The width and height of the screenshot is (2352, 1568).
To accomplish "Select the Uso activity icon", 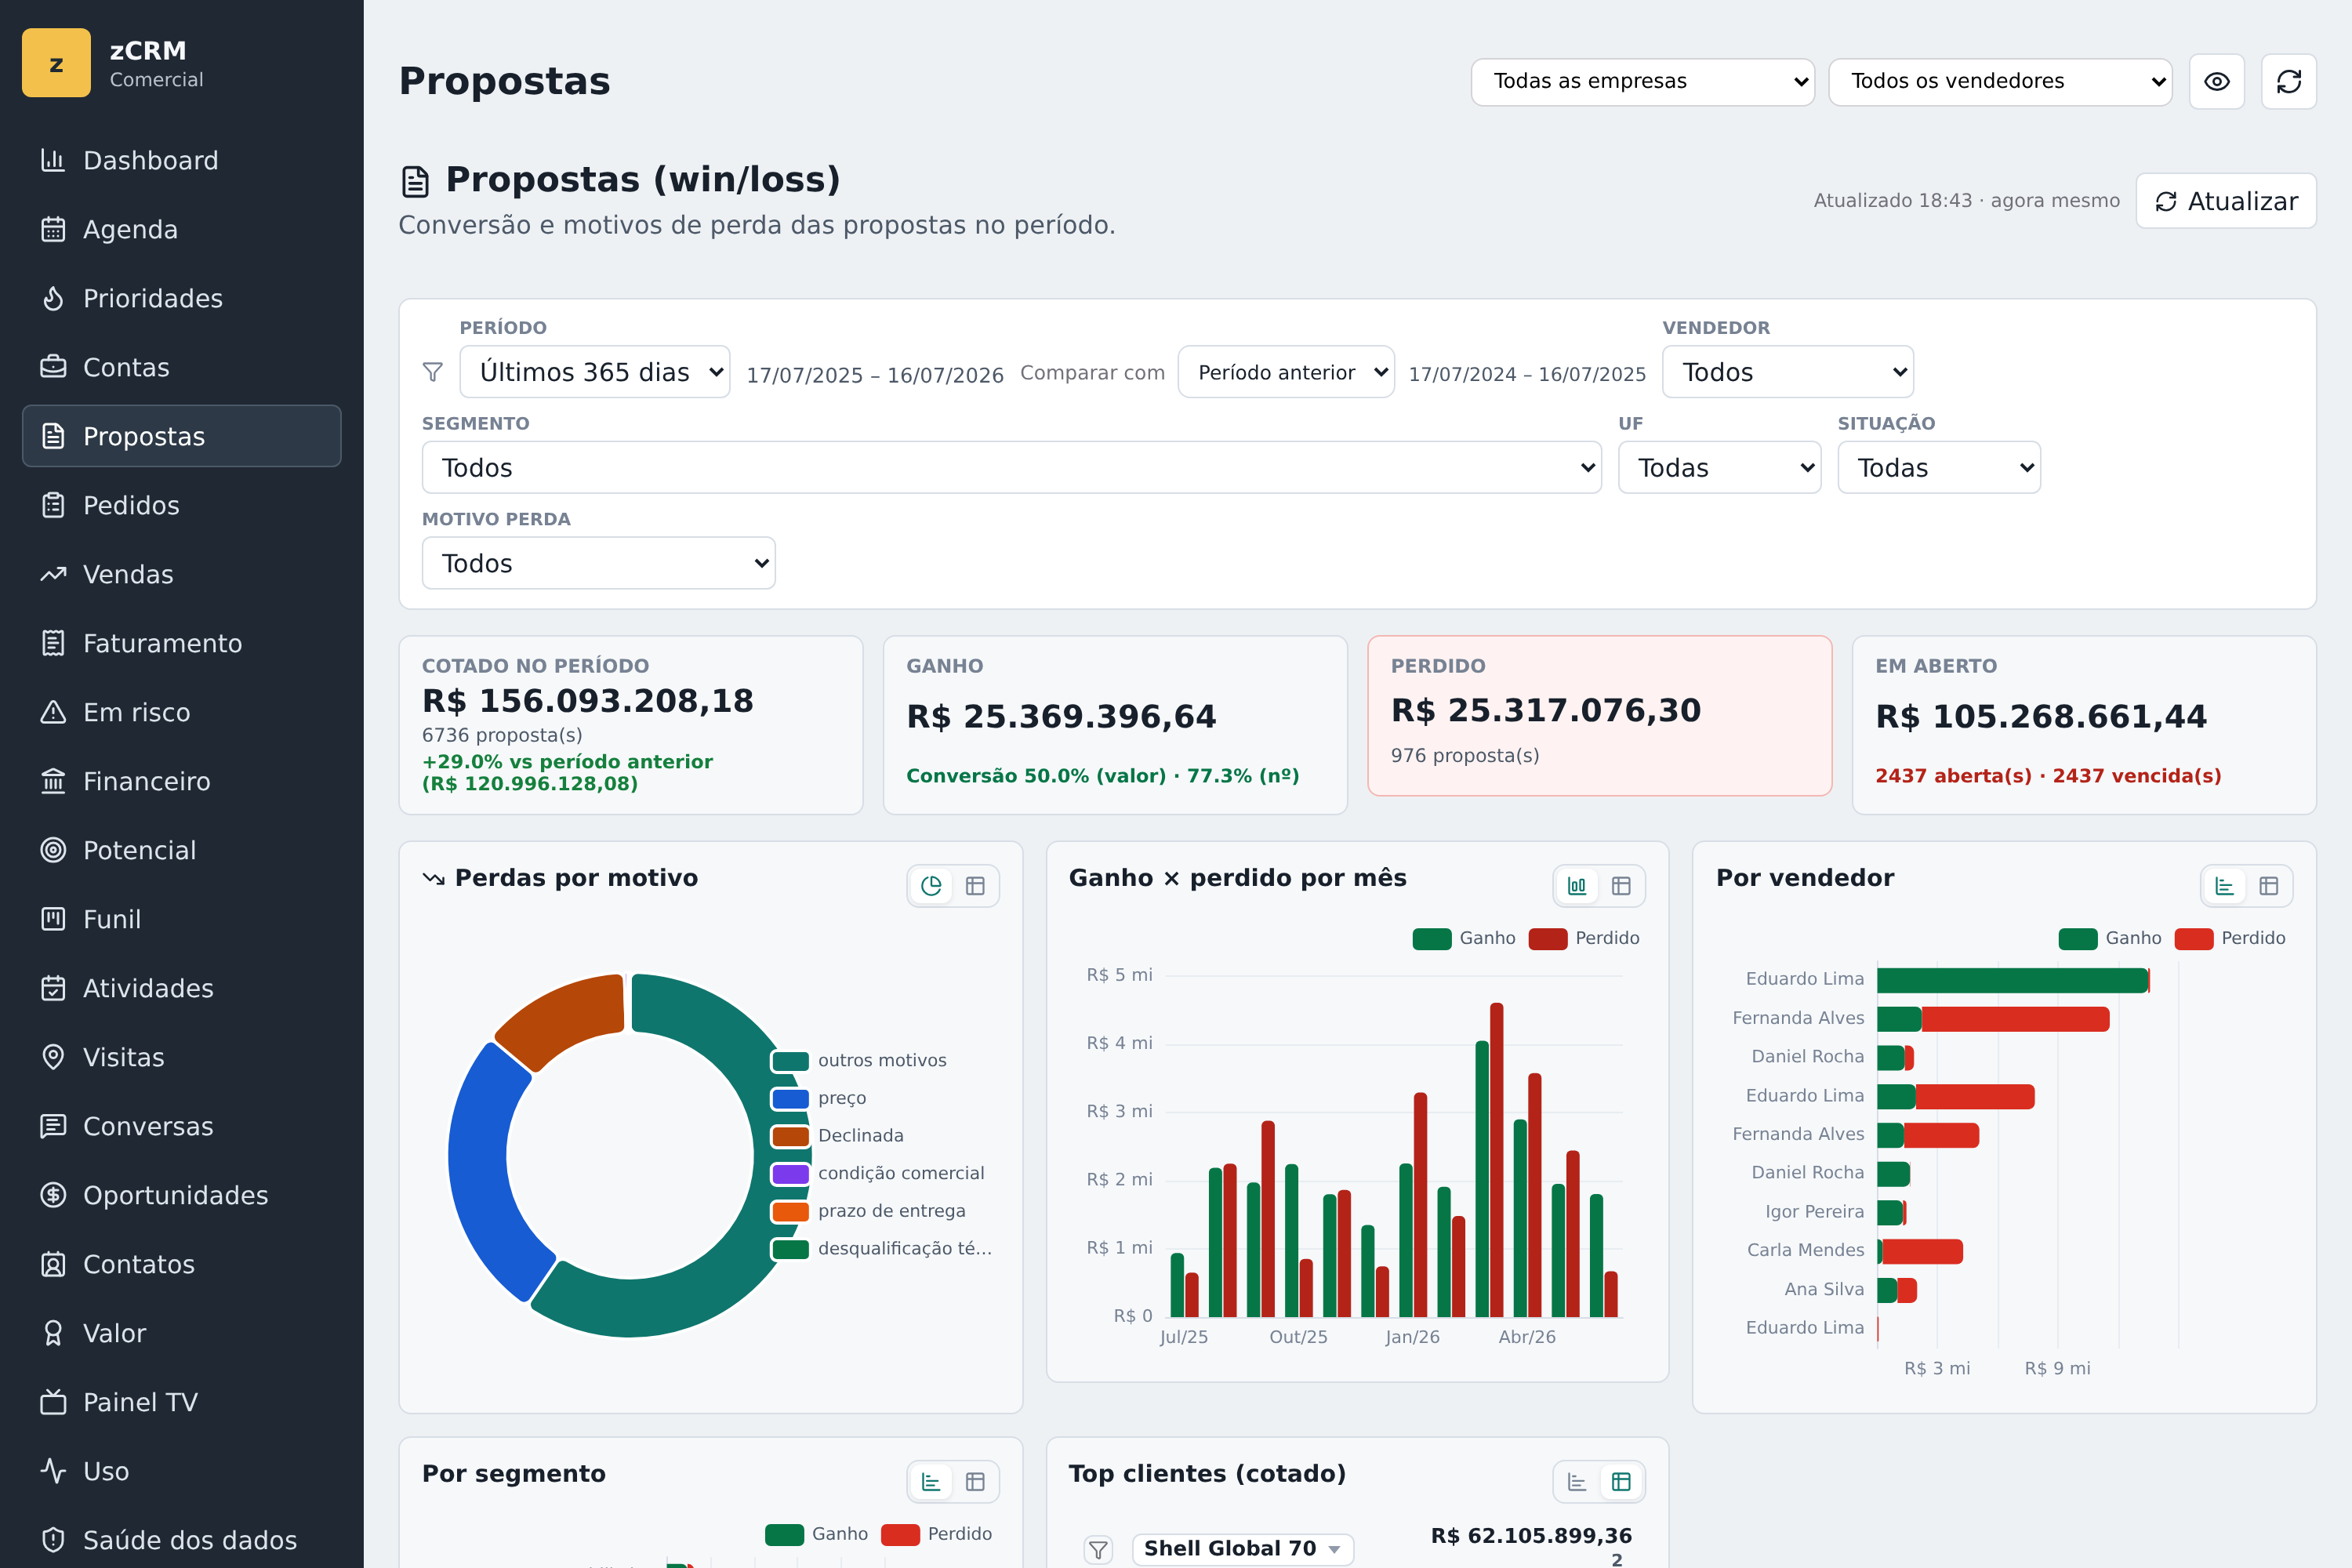I will [53, 1471].
